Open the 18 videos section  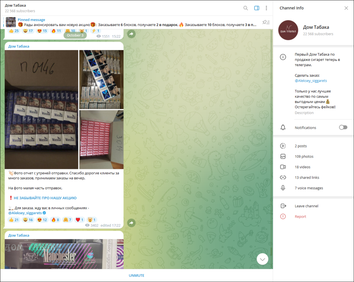[x=302, y=167]
